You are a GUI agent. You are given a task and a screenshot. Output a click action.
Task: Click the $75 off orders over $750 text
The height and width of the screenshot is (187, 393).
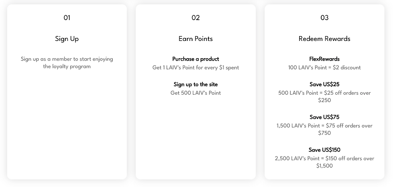(324, 129)
